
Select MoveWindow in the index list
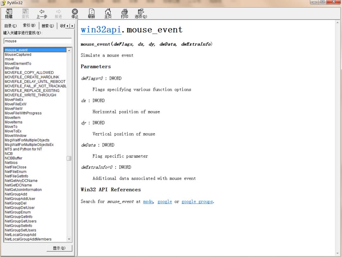click(x=16, y=136)
